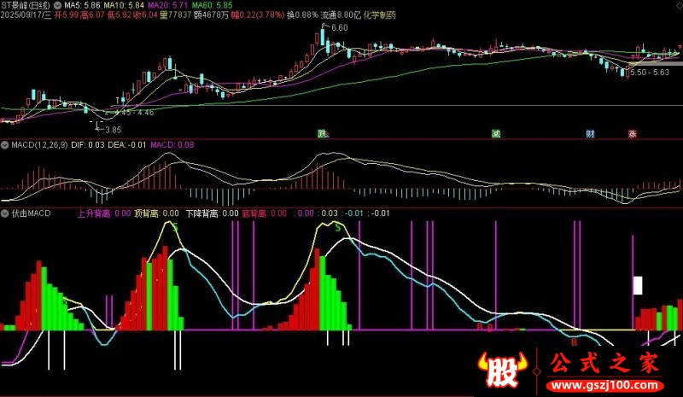Click the open price 开5.99
This screenshot has width=683, height=397.
pos(67,15)
